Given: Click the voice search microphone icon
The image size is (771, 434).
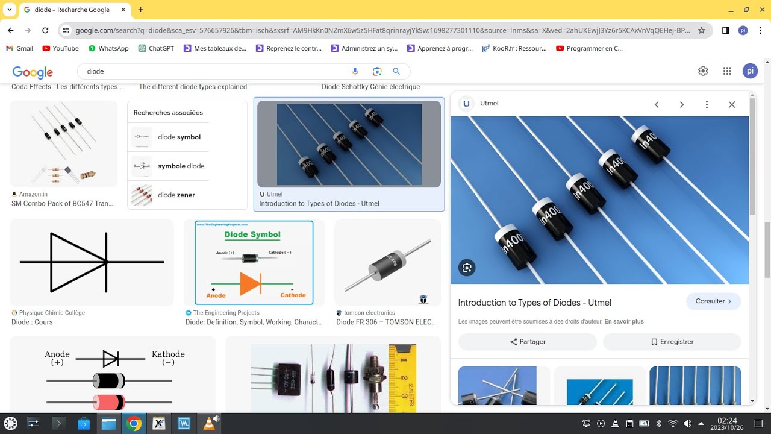Looking at the screenshot, I should (x=355, y=71).
